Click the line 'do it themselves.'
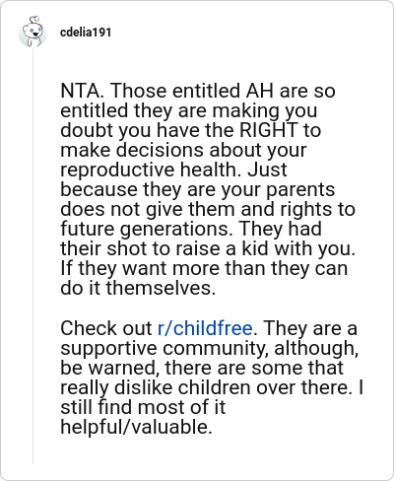This screenshot has height=481, width=394. [x=138, y=288]
